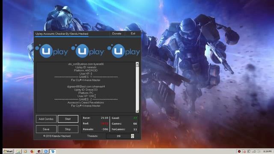Click the 'Assassin's Creed Revelations' entry

point(86,103)
